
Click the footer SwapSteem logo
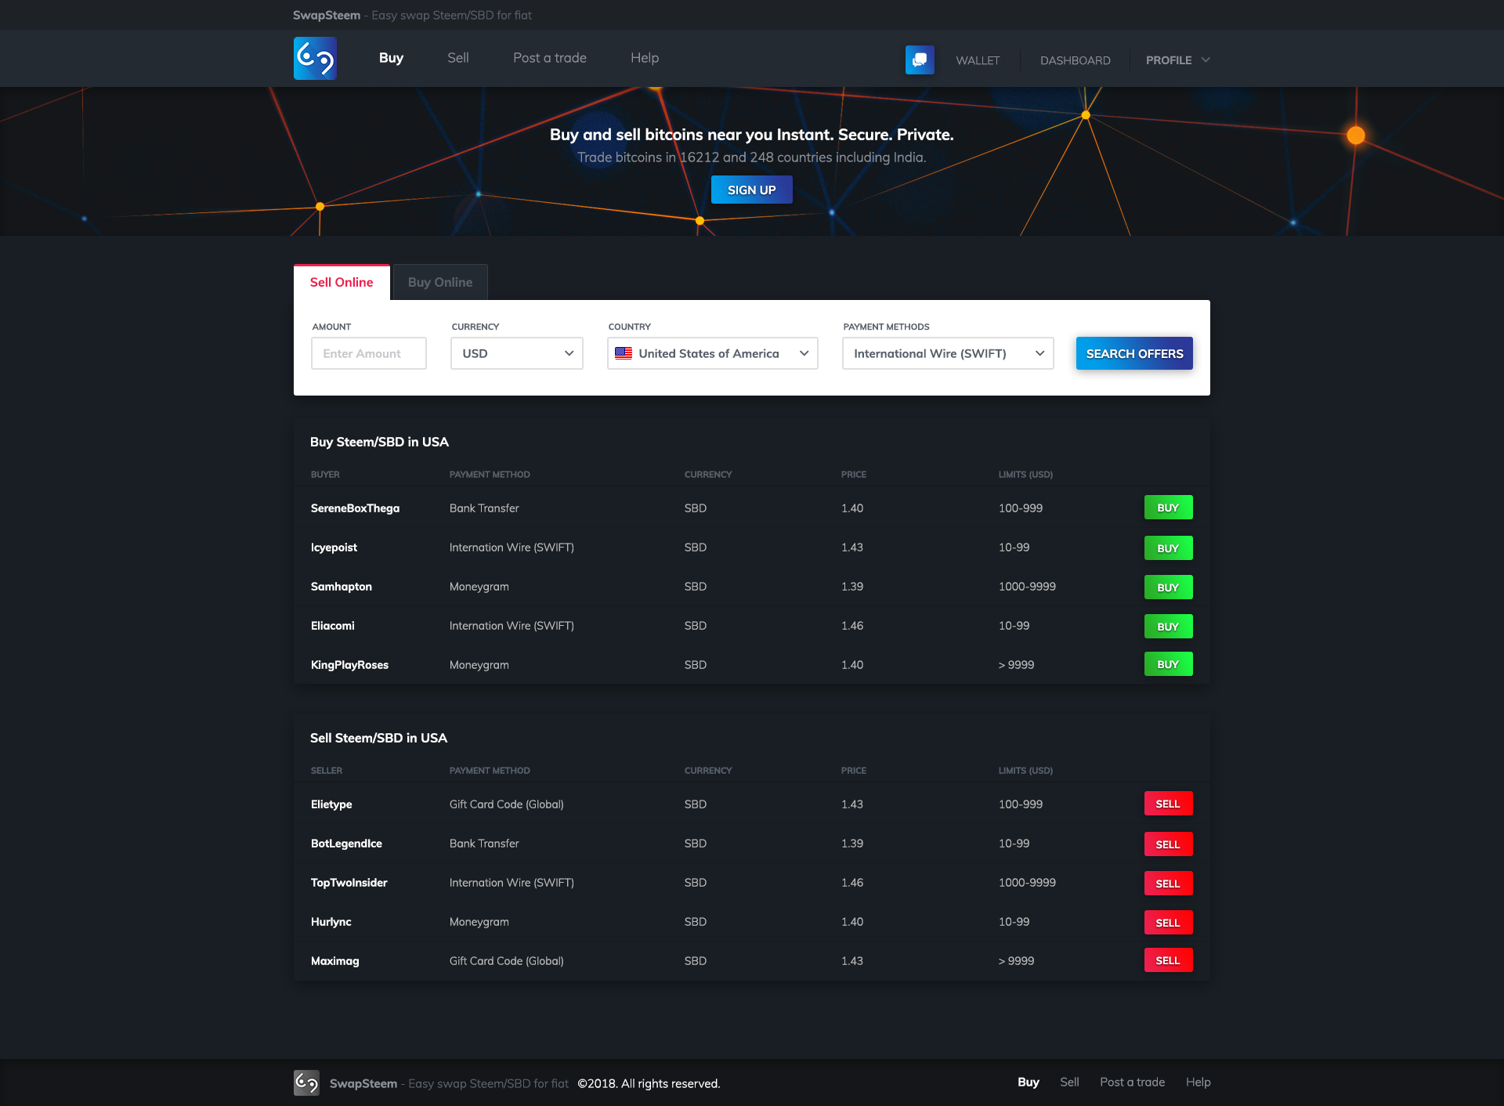coord(306,1083)
